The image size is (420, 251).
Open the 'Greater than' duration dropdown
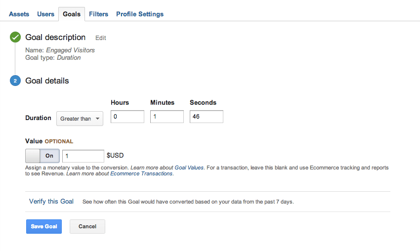(80, 119)
